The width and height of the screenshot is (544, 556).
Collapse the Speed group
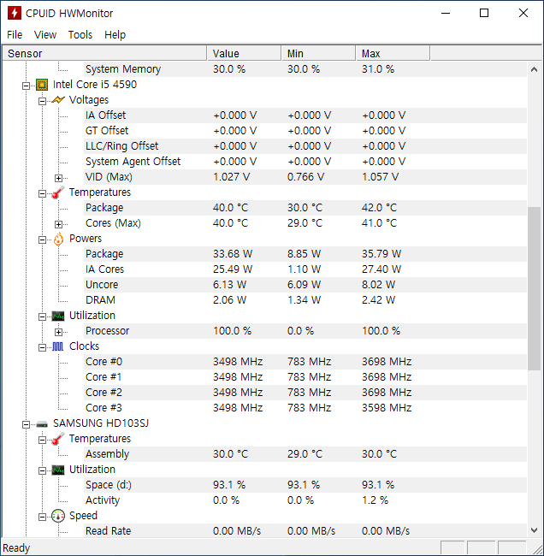point(42,517)
